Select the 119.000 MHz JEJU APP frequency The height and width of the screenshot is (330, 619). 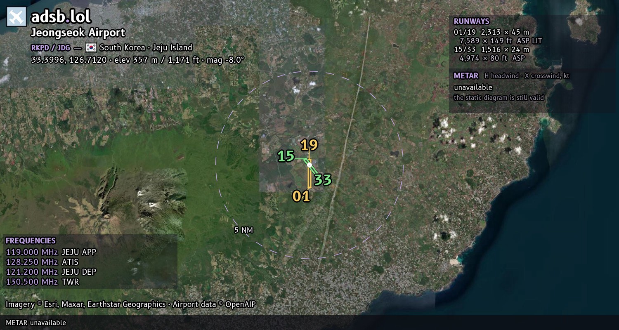[51, 252]
